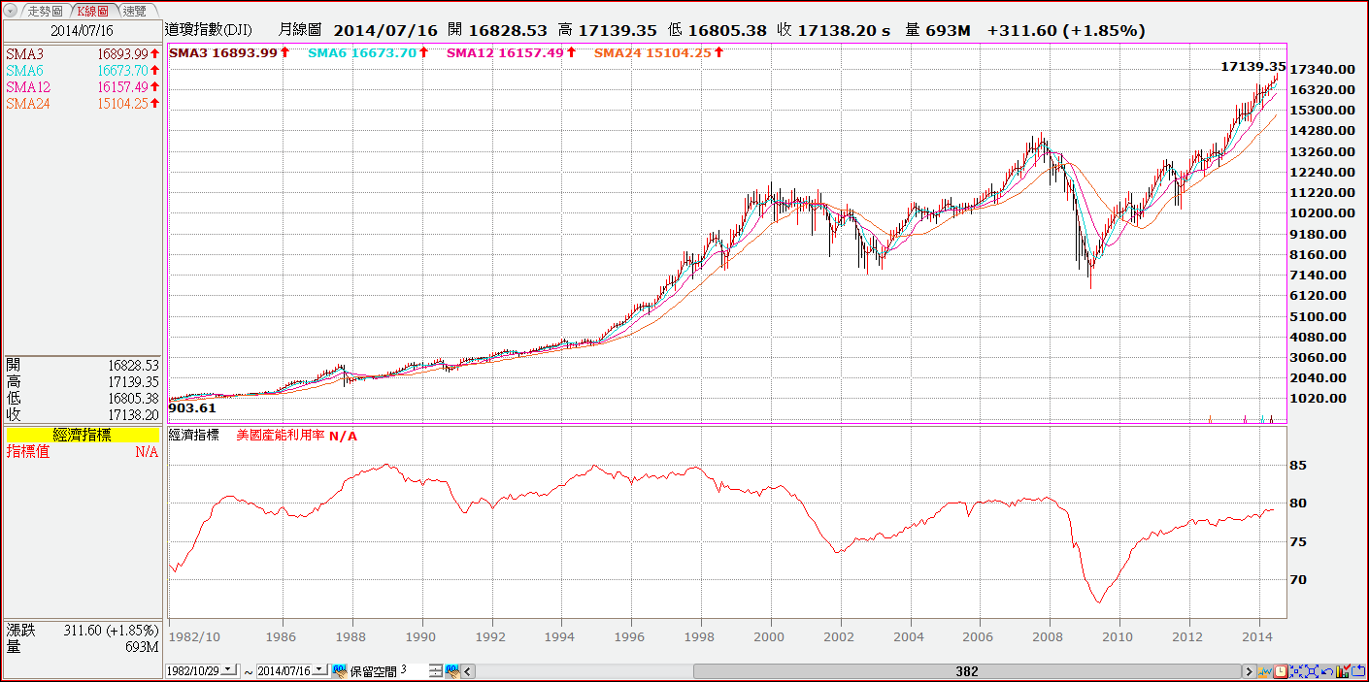This screenshot has width=1369, height=682.
Task: Click the 指標值 N/A row
Action: (82, 451)
